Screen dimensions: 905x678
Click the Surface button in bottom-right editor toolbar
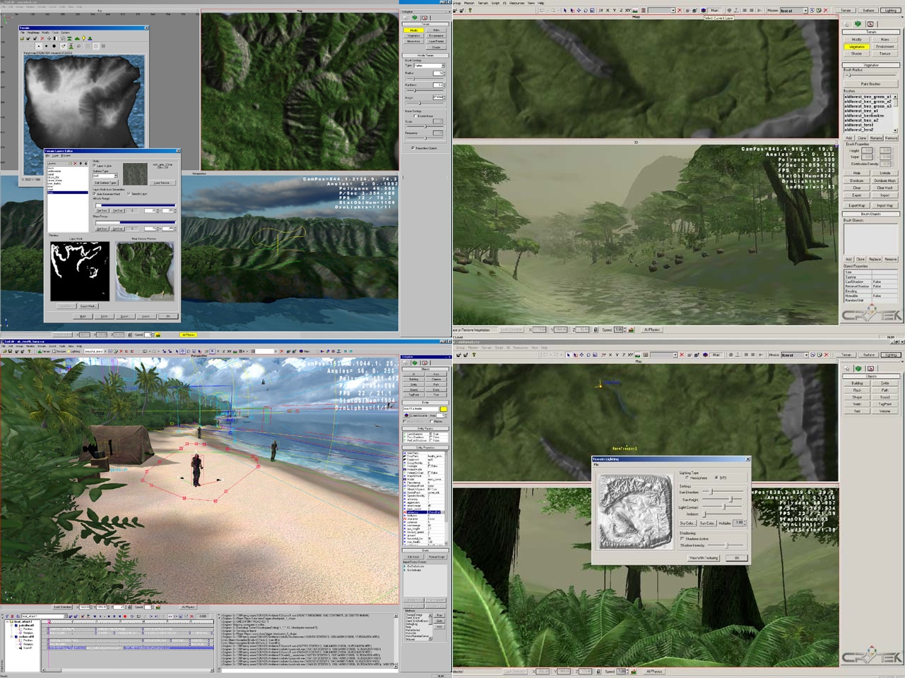click(869, 355)
